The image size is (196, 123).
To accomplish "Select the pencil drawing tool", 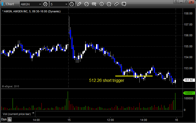I will coord(79,4).
